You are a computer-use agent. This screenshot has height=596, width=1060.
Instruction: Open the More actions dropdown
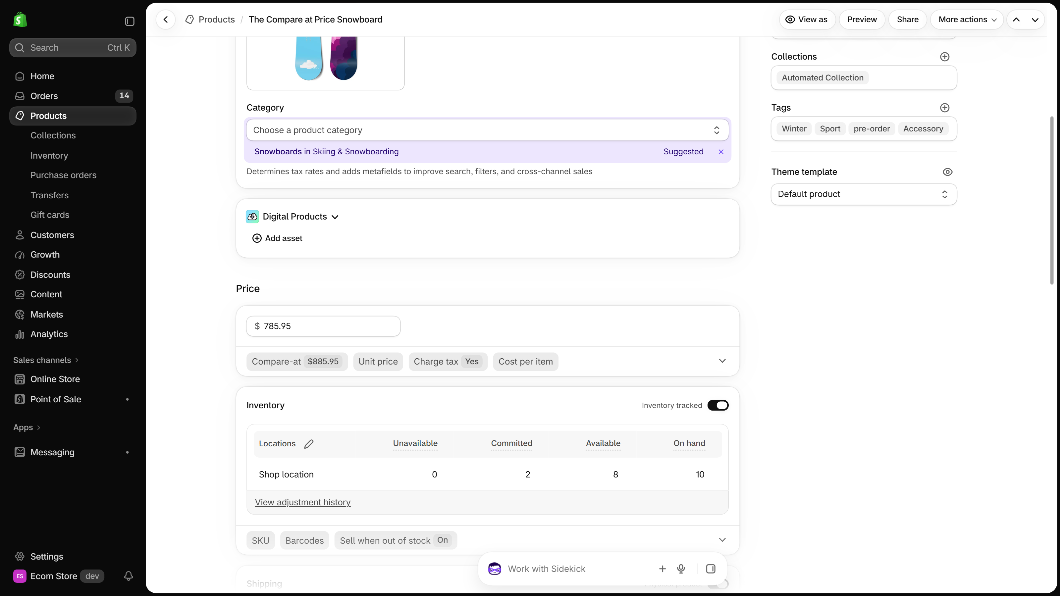pos(967,20)
